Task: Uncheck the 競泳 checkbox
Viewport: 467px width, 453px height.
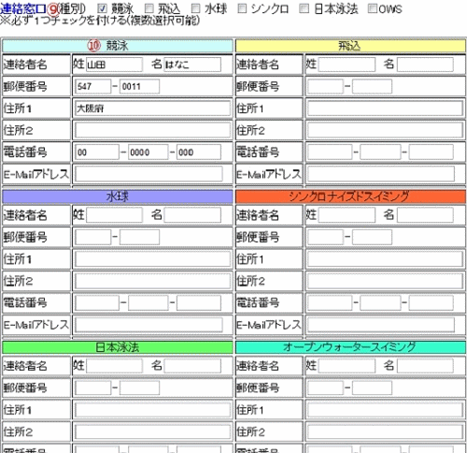Action: coord(103,9)
